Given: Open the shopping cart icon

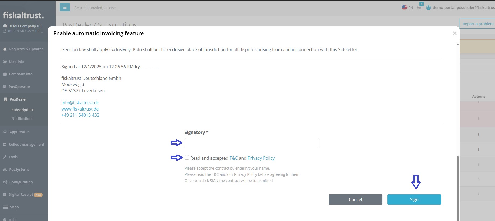Looking at the screenshot, I should tap(419, 8).
